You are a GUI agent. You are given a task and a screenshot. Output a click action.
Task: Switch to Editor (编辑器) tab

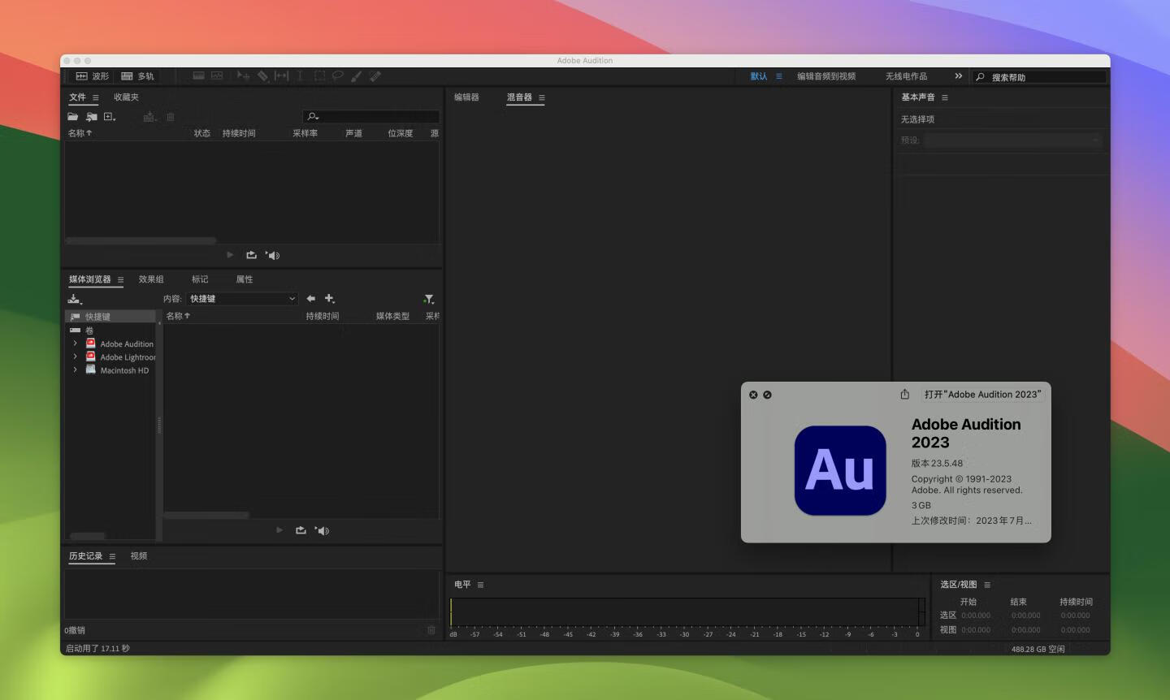pyautogui.click(x=466, y=97)
